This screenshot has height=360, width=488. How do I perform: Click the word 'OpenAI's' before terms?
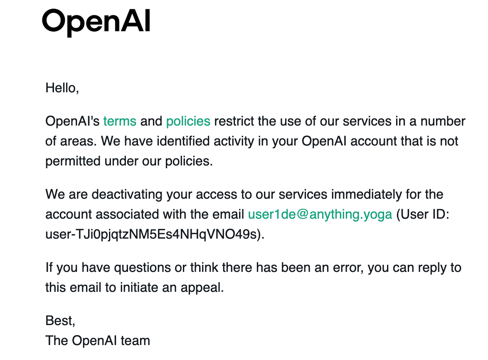[x=72, y=121]
